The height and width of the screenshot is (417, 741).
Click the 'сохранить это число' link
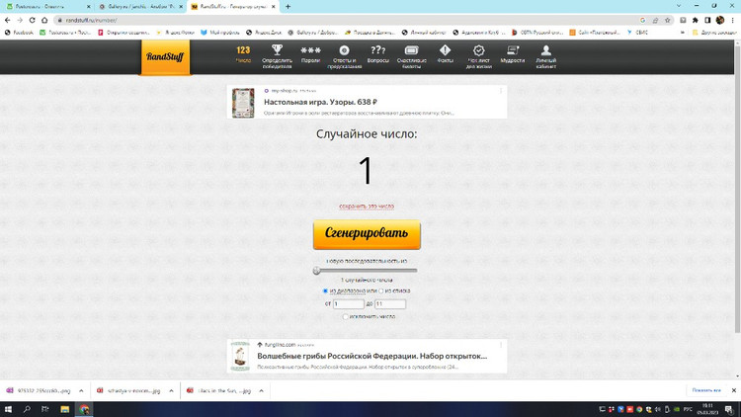pos(367,207)
